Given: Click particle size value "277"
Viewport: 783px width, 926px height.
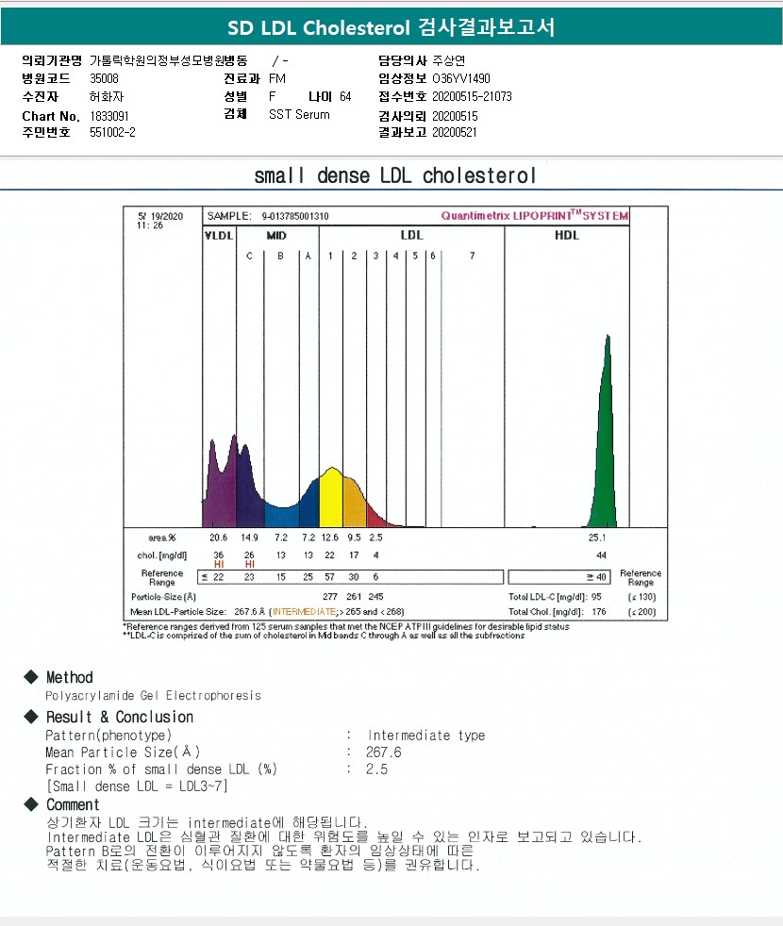Looking at the screenshot, I should 330,597.
